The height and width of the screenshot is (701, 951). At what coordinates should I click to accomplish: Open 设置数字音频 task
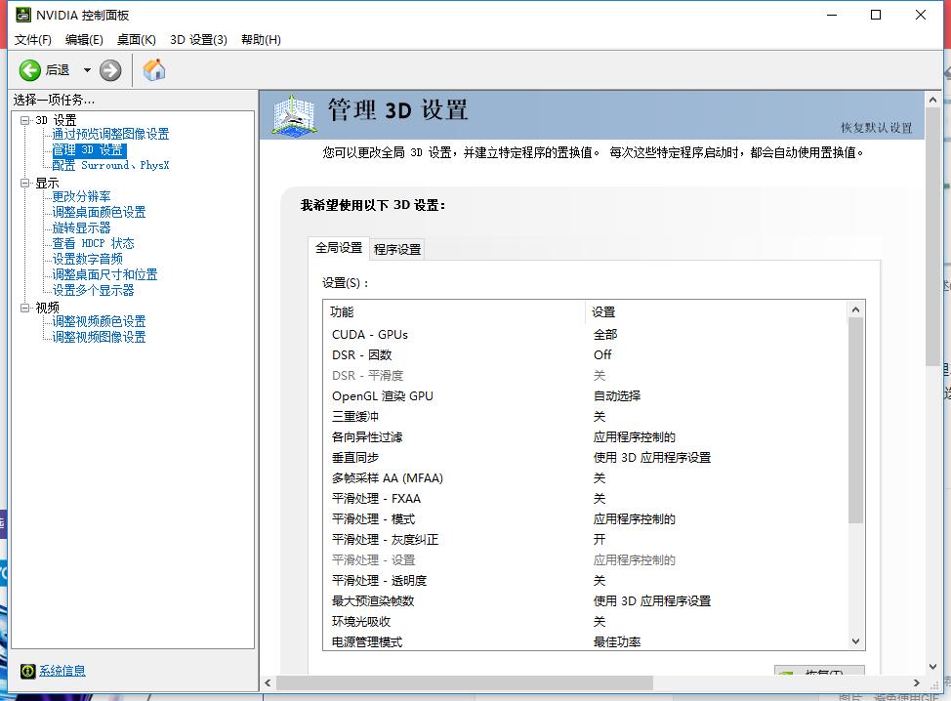pos(87,259)
